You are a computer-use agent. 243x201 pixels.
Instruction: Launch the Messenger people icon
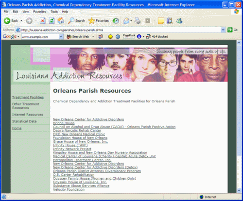click(x=179, y=21)
